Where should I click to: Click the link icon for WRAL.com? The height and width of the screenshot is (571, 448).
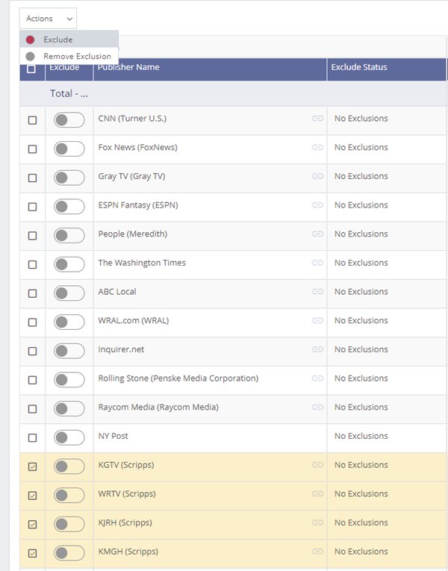(x=317, y=321)
